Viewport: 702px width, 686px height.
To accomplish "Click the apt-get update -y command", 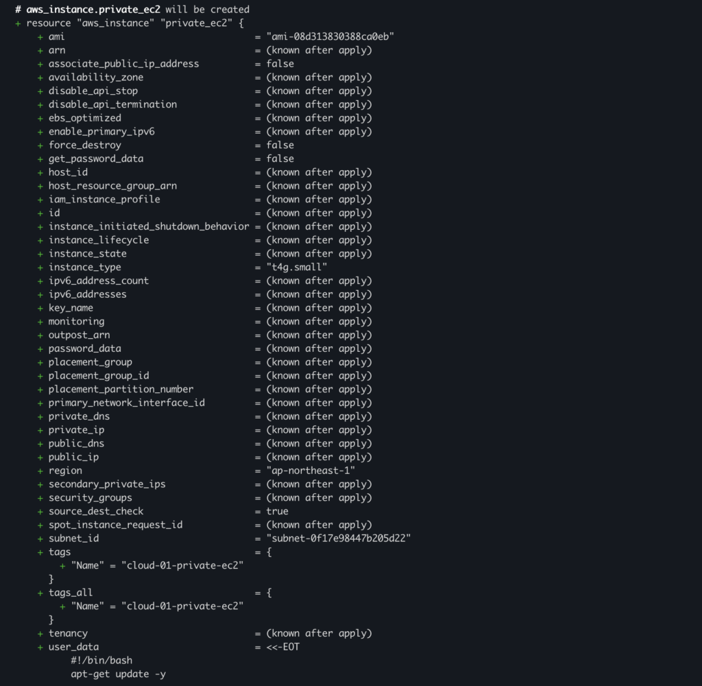I will point(118,674).
